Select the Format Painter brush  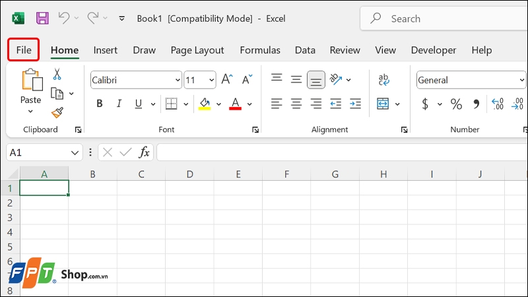coord(57,112)
